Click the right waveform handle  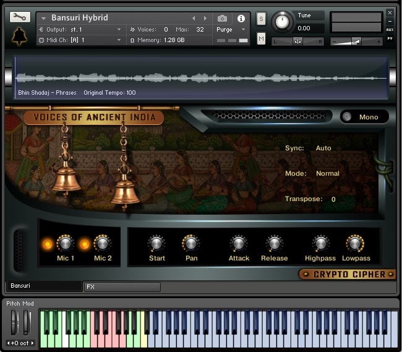pyautogui.click(x=393, y=77)
